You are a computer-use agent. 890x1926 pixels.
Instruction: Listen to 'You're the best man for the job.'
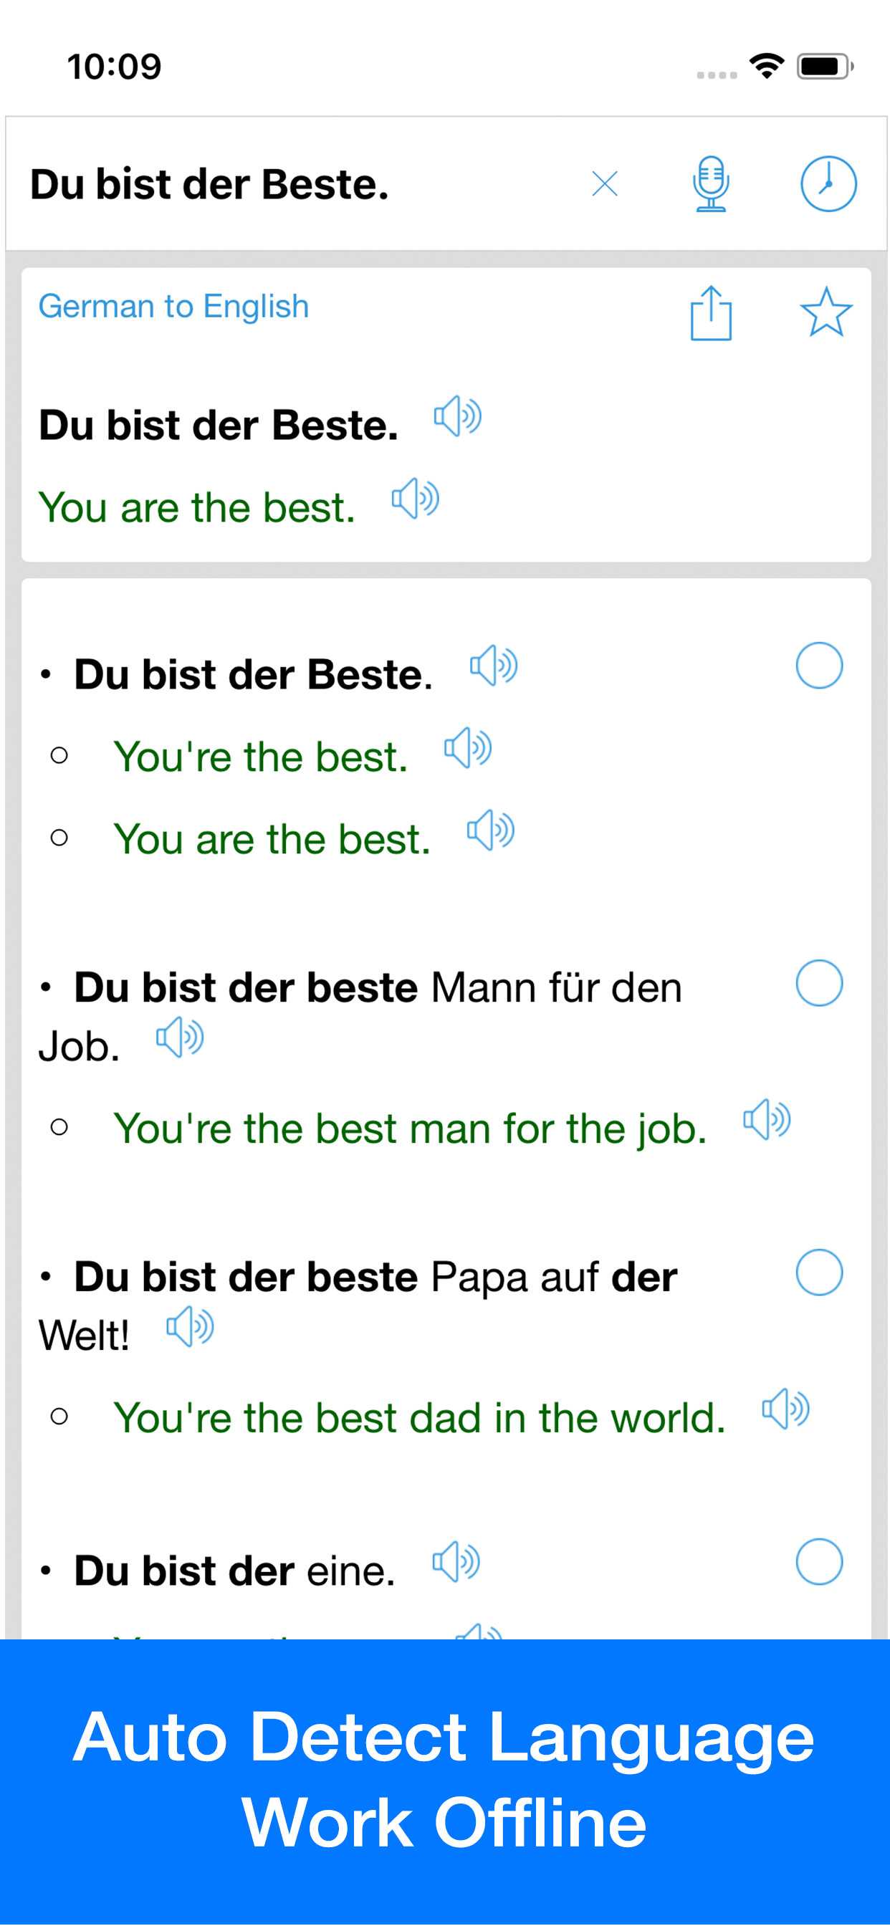click(x=767, y=1119)
